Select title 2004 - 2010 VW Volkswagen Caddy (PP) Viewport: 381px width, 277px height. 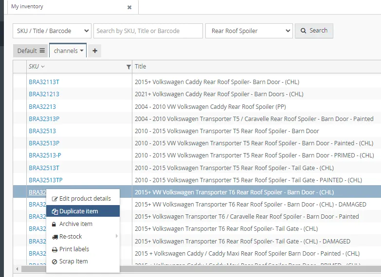click(x=210, y=106)
